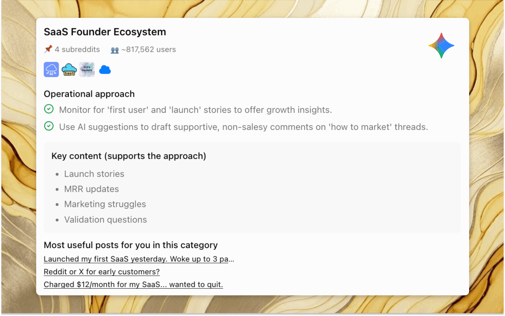Viewport: 505px width, 316px height.
Task: Click the 'Charged $12/month for my SaaS' post
Action: tap(133, 284)
